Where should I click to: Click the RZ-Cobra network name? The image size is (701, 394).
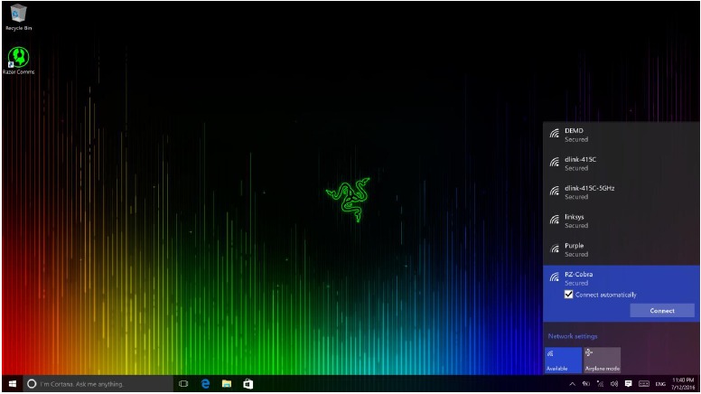point(578,274)
